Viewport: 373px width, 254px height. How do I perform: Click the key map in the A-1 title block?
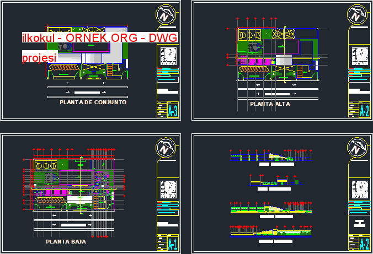[x=168, y=190]
